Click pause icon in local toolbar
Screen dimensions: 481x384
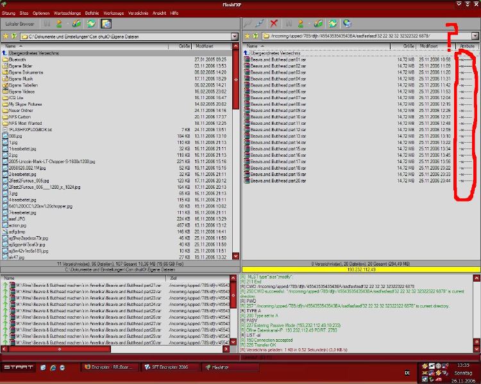[47, 24]
